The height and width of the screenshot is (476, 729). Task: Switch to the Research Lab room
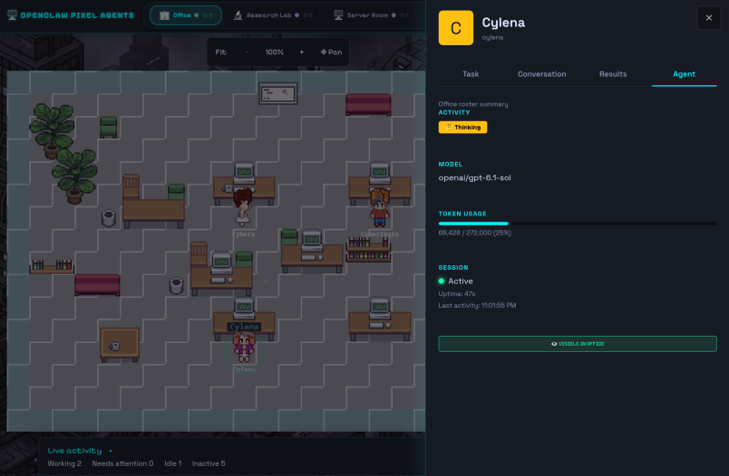click(272, 15)
